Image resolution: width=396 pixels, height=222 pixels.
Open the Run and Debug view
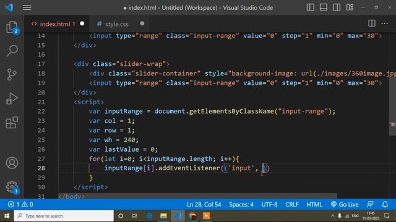point(12,99)
